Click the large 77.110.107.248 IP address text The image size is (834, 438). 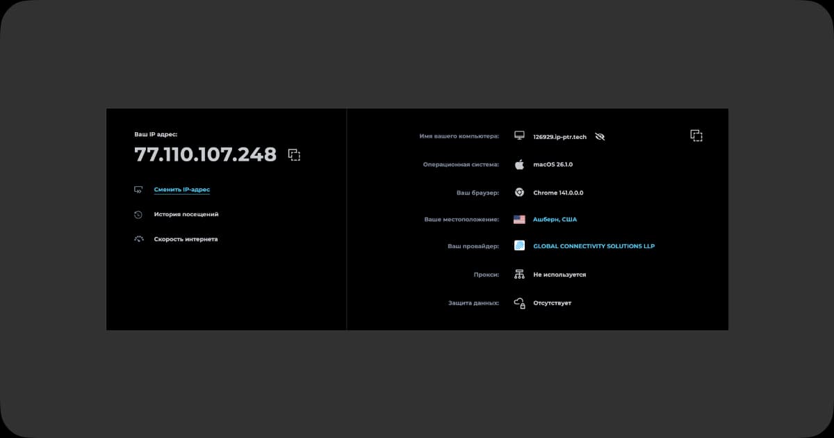[205, 155]
